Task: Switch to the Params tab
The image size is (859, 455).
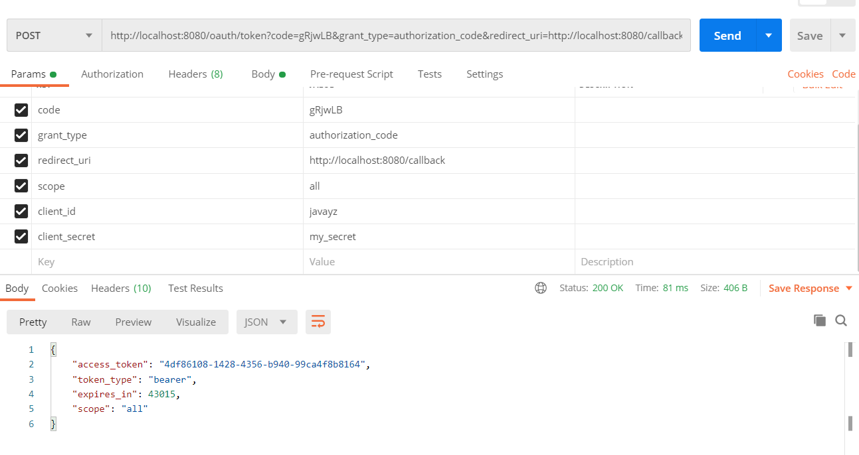Action: pyautogui.click(x=34, y=74)
